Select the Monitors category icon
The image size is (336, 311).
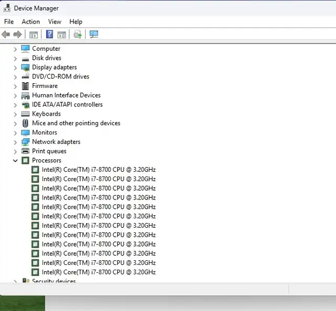[25, 133]
